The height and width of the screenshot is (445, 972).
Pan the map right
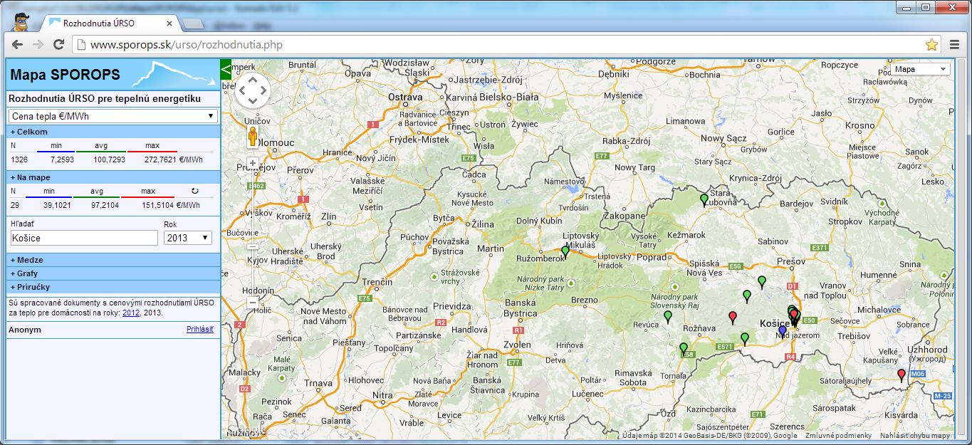tap(263, 91)
